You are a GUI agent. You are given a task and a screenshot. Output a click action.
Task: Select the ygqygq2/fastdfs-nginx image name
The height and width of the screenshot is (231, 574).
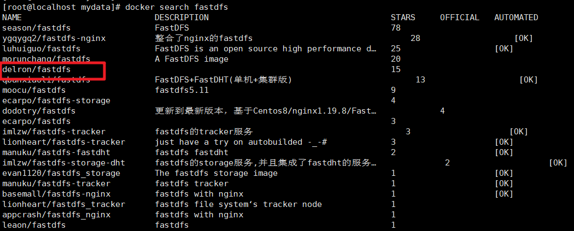point(54,38)
